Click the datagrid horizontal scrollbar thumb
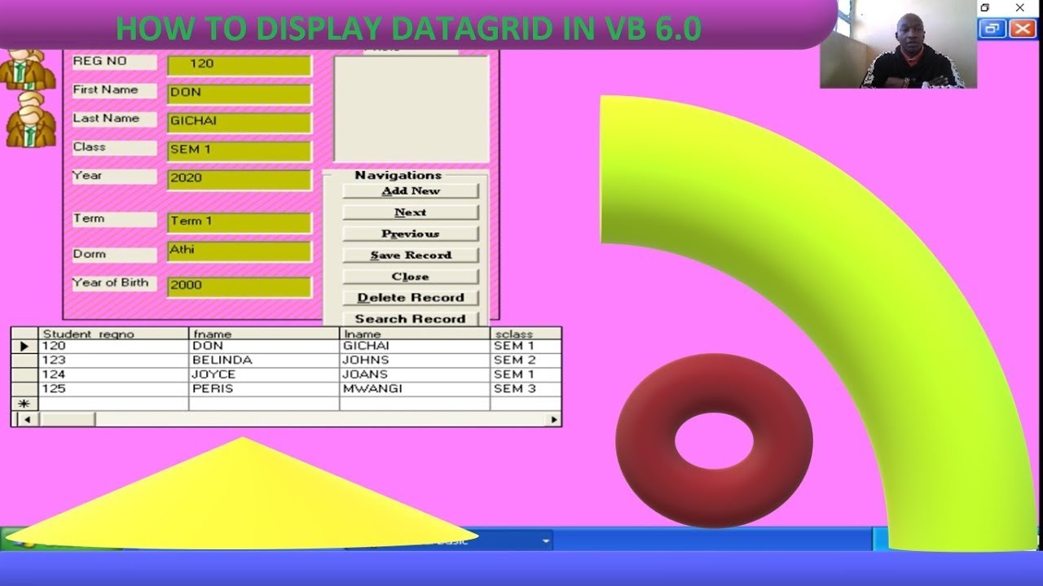Screen dimensions: 1043x586 click(66, 419)
